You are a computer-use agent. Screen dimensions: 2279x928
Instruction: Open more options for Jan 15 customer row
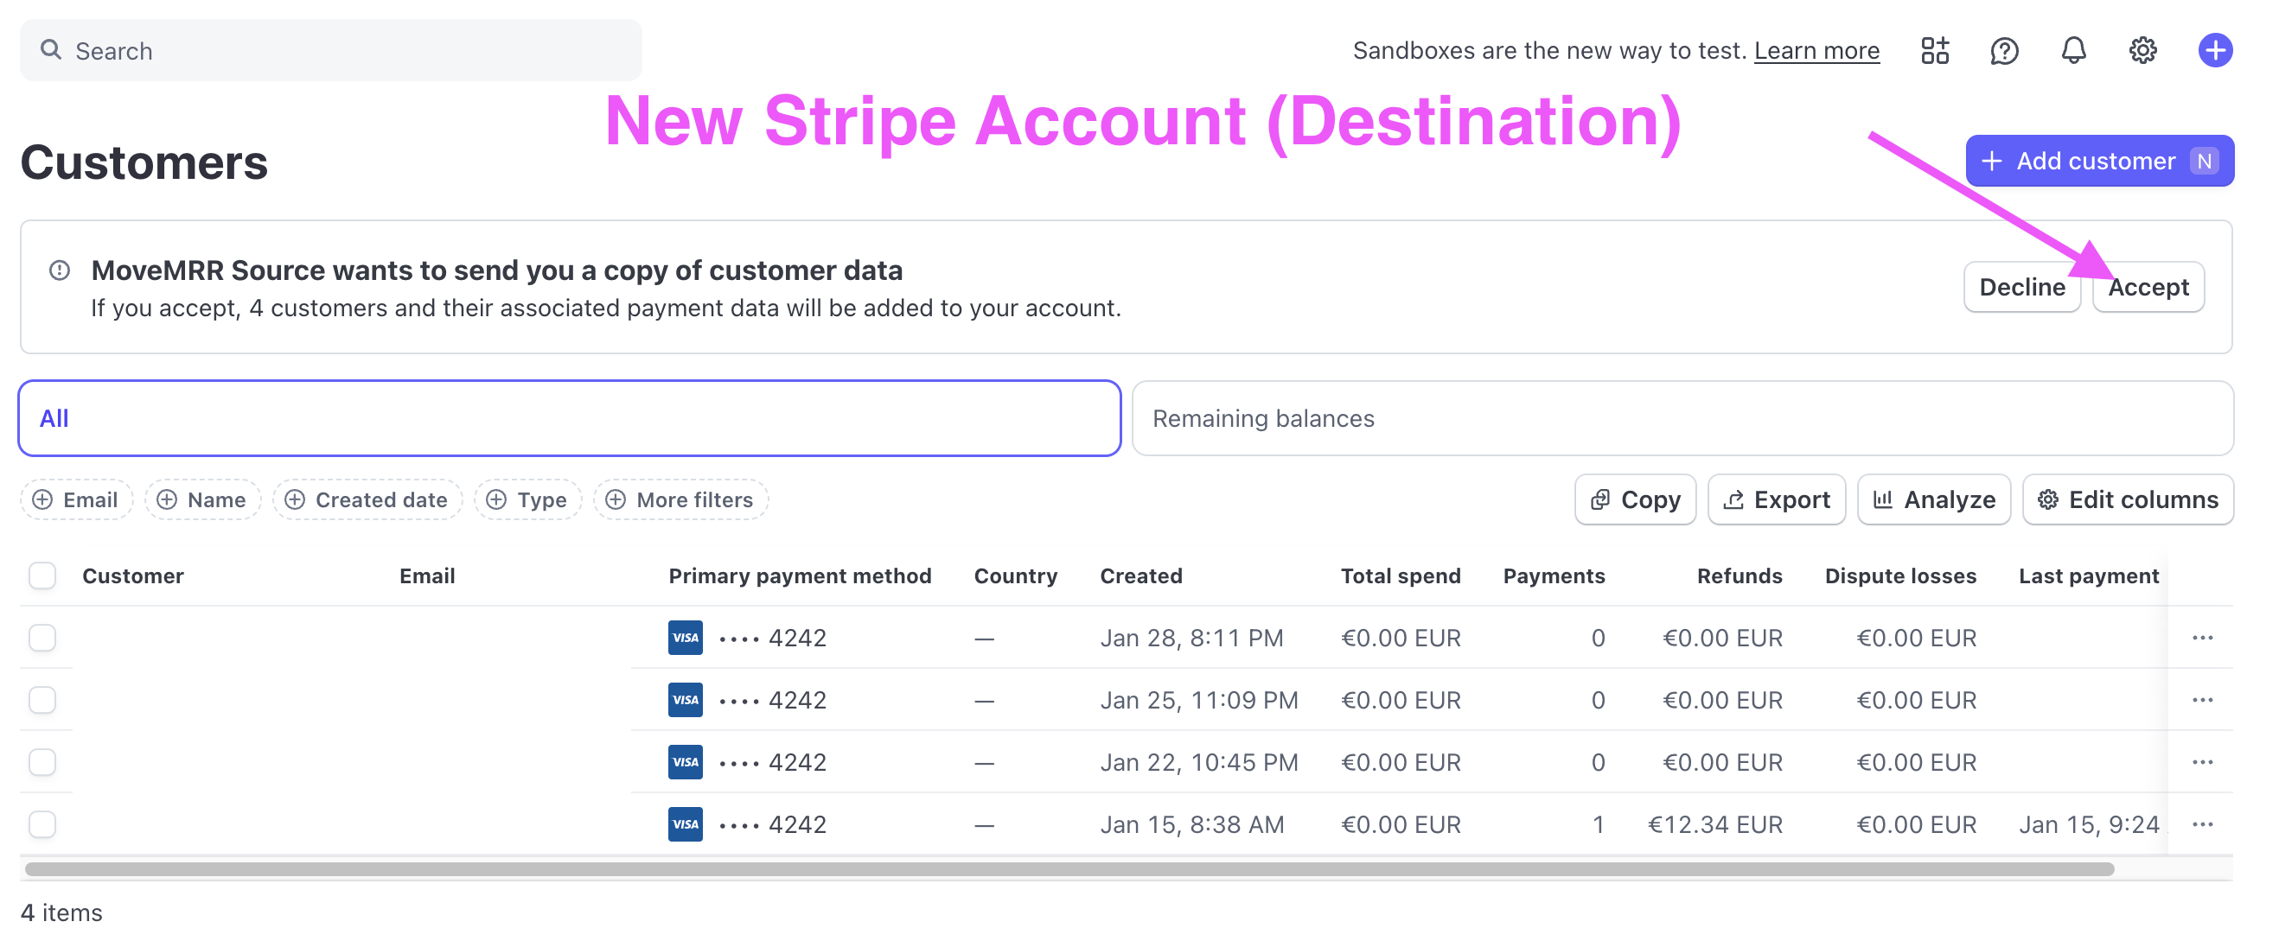pyautogui.click(x=2202, y=823)
